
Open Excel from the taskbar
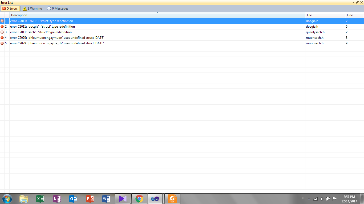[40, 199]
